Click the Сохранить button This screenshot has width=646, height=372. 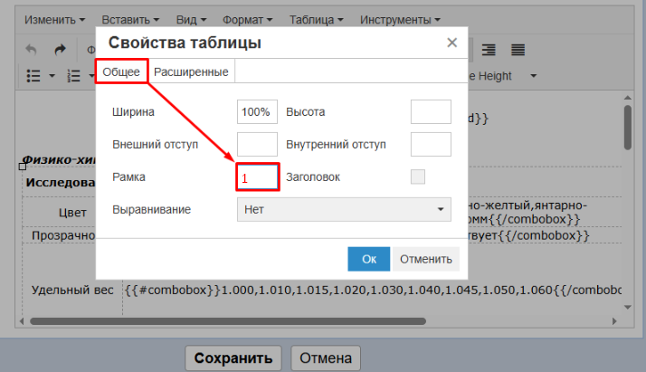pos(233,358)
